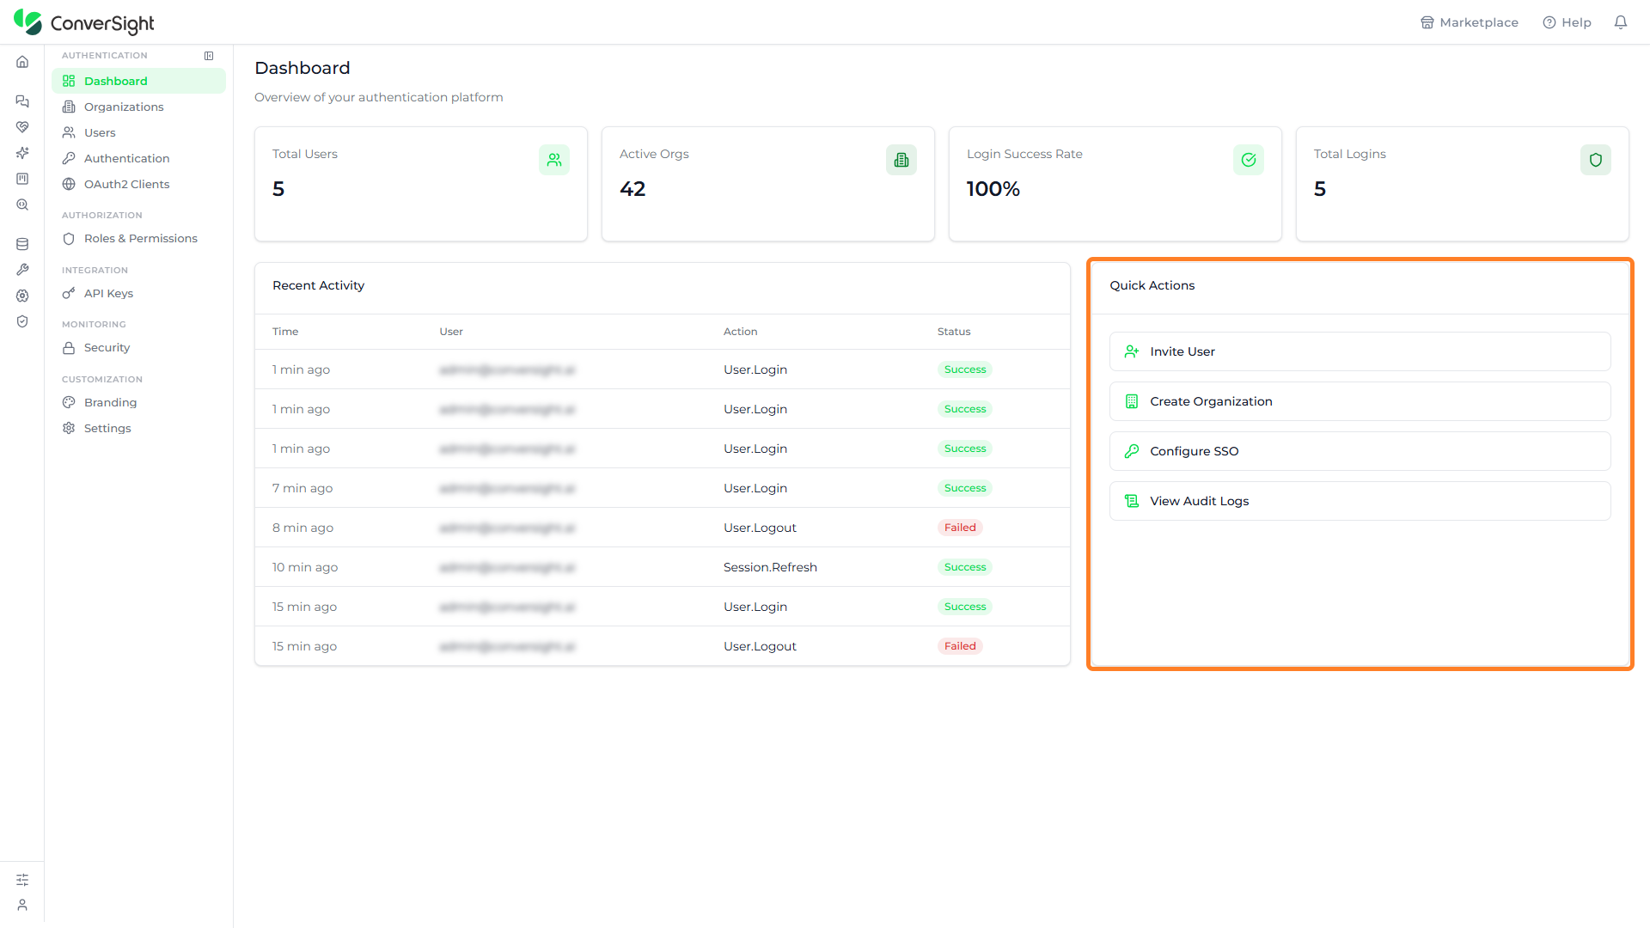Open Roles & Permissions
The width and height of the screenshot is (1650, 928).
point(138,238)
